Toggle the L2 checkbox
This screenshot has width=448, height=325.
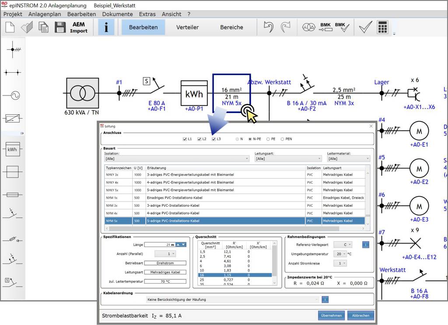click(x=199, y=139)
